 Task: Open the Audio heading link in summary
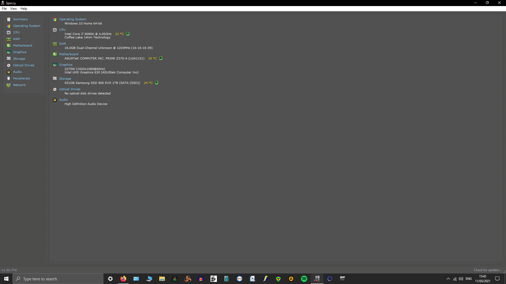click(64, 100)
